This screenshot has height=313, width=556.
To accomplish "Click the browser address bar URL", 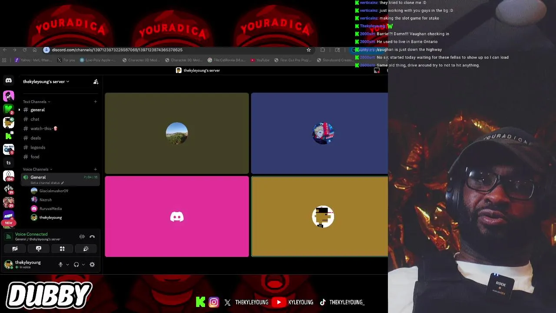I will tap(117, 50).
